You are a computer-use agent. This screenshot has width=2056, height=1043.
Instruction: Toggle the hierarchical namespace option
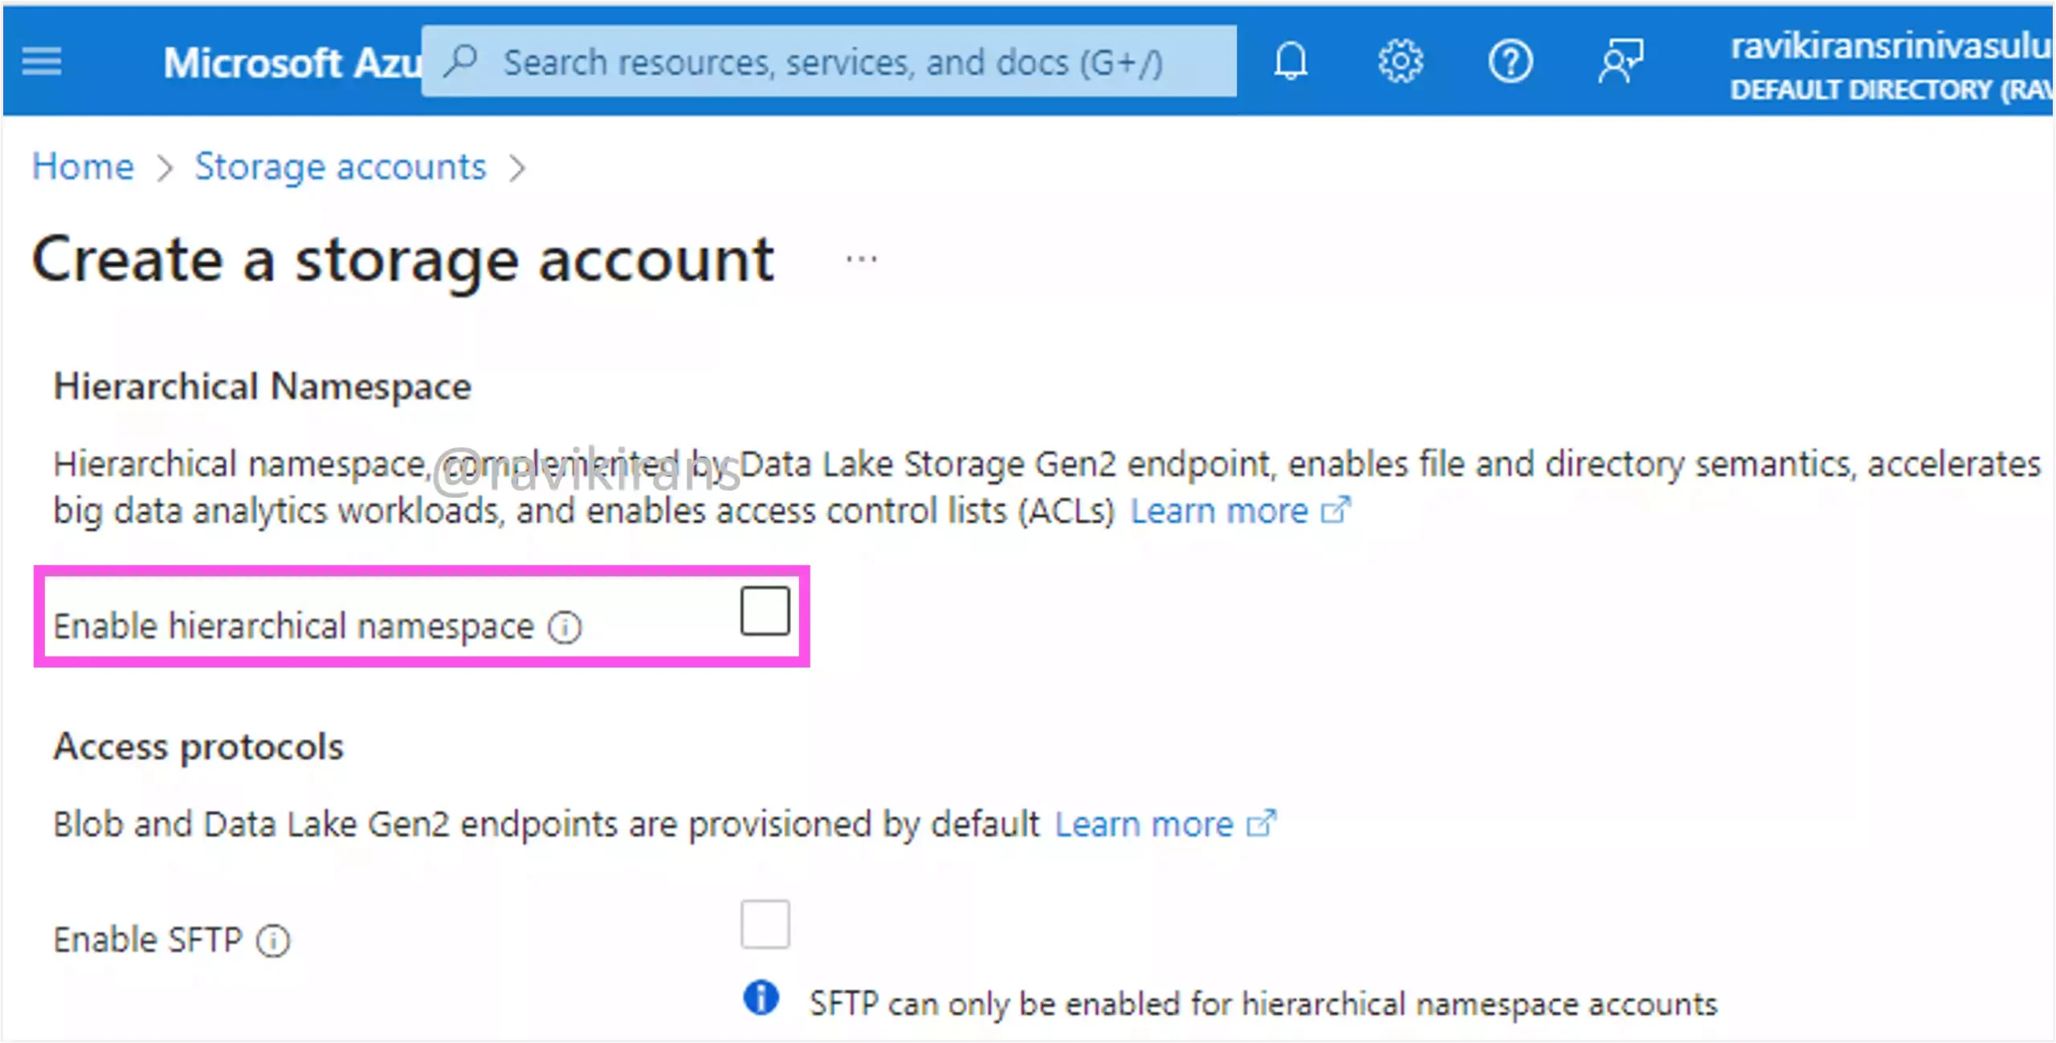point(765,611)
